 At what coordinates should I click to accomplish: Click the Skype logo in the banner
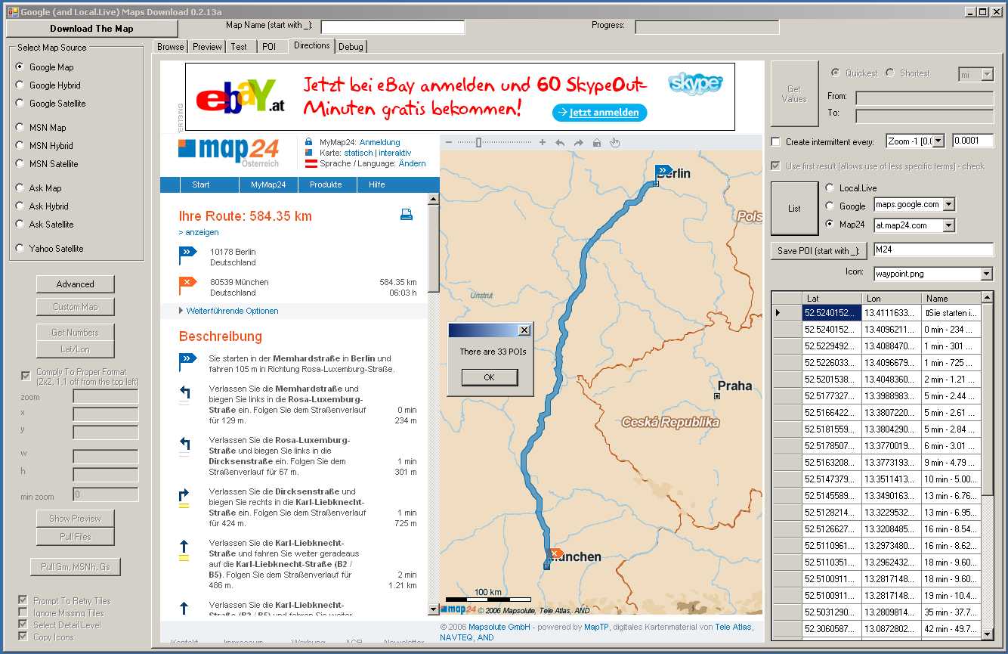(695, 83)
